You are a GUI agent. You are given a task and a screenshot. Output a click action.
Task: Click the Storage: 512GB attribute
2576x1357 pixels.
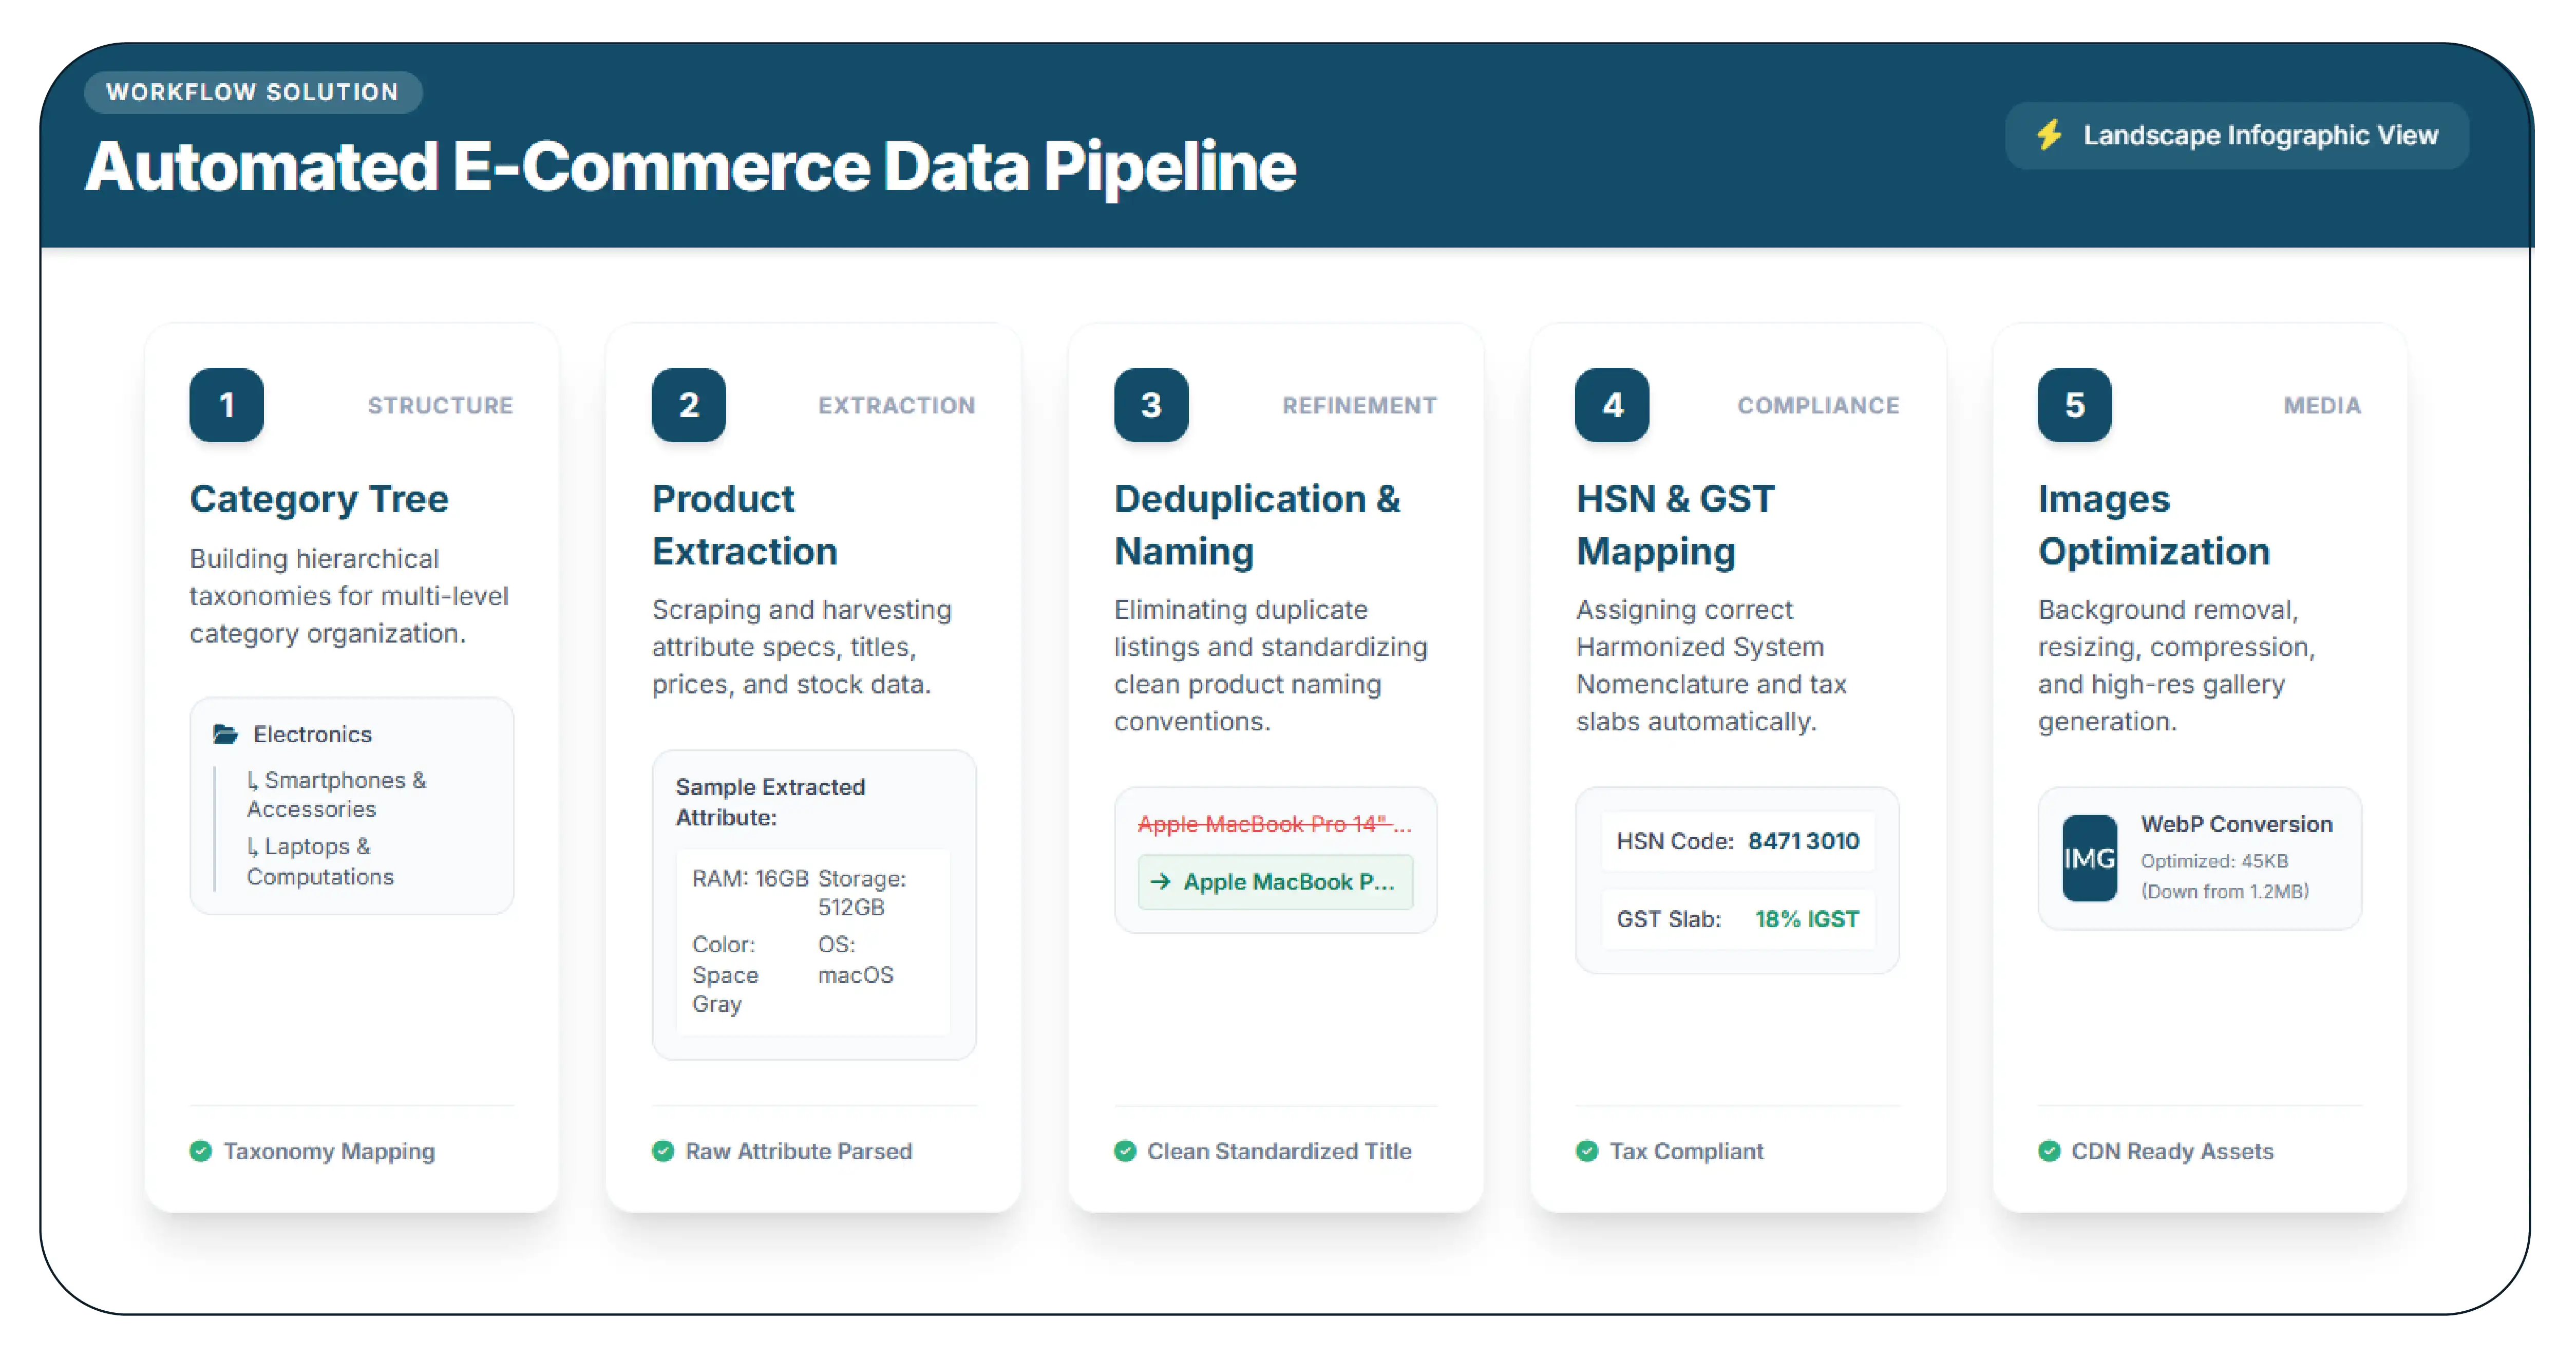pyautogui.click(x=862, y=892)
